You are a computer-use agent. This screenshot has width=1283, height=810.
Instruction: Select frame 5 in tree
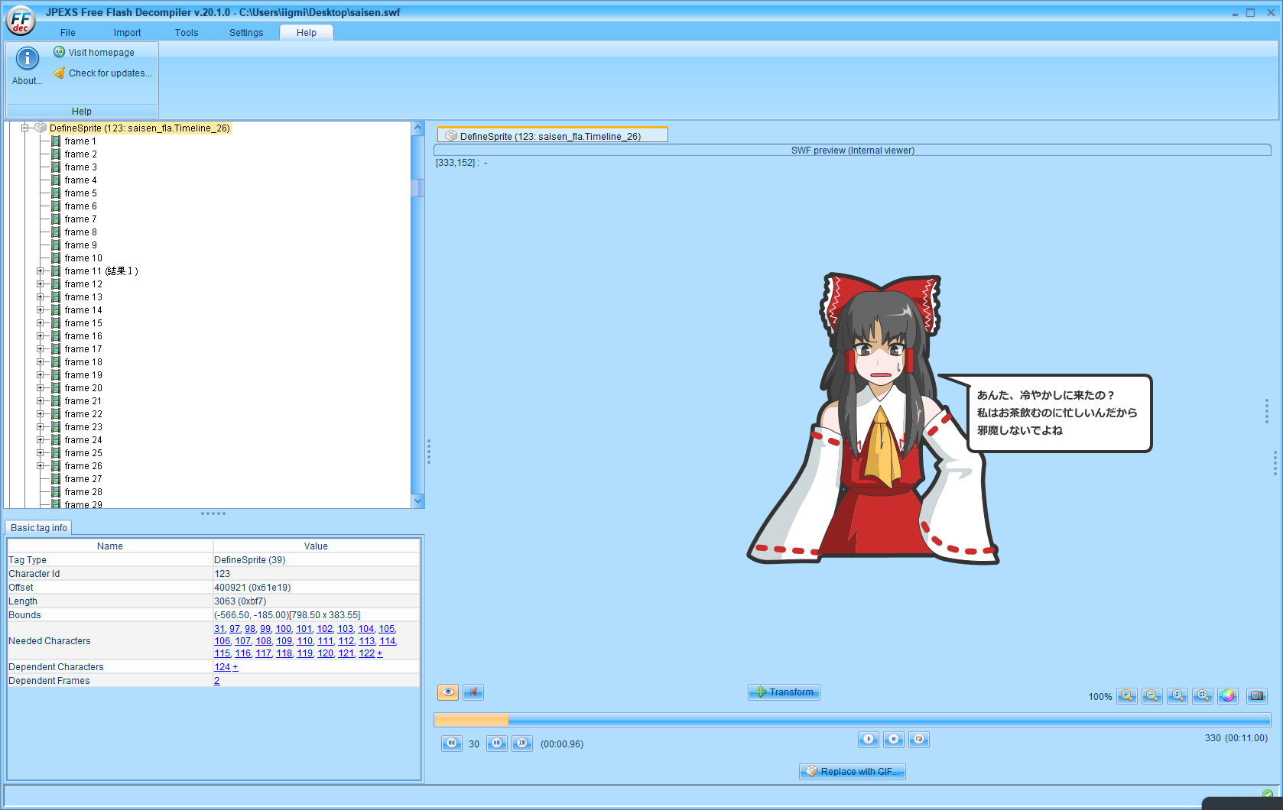(80, 193)
